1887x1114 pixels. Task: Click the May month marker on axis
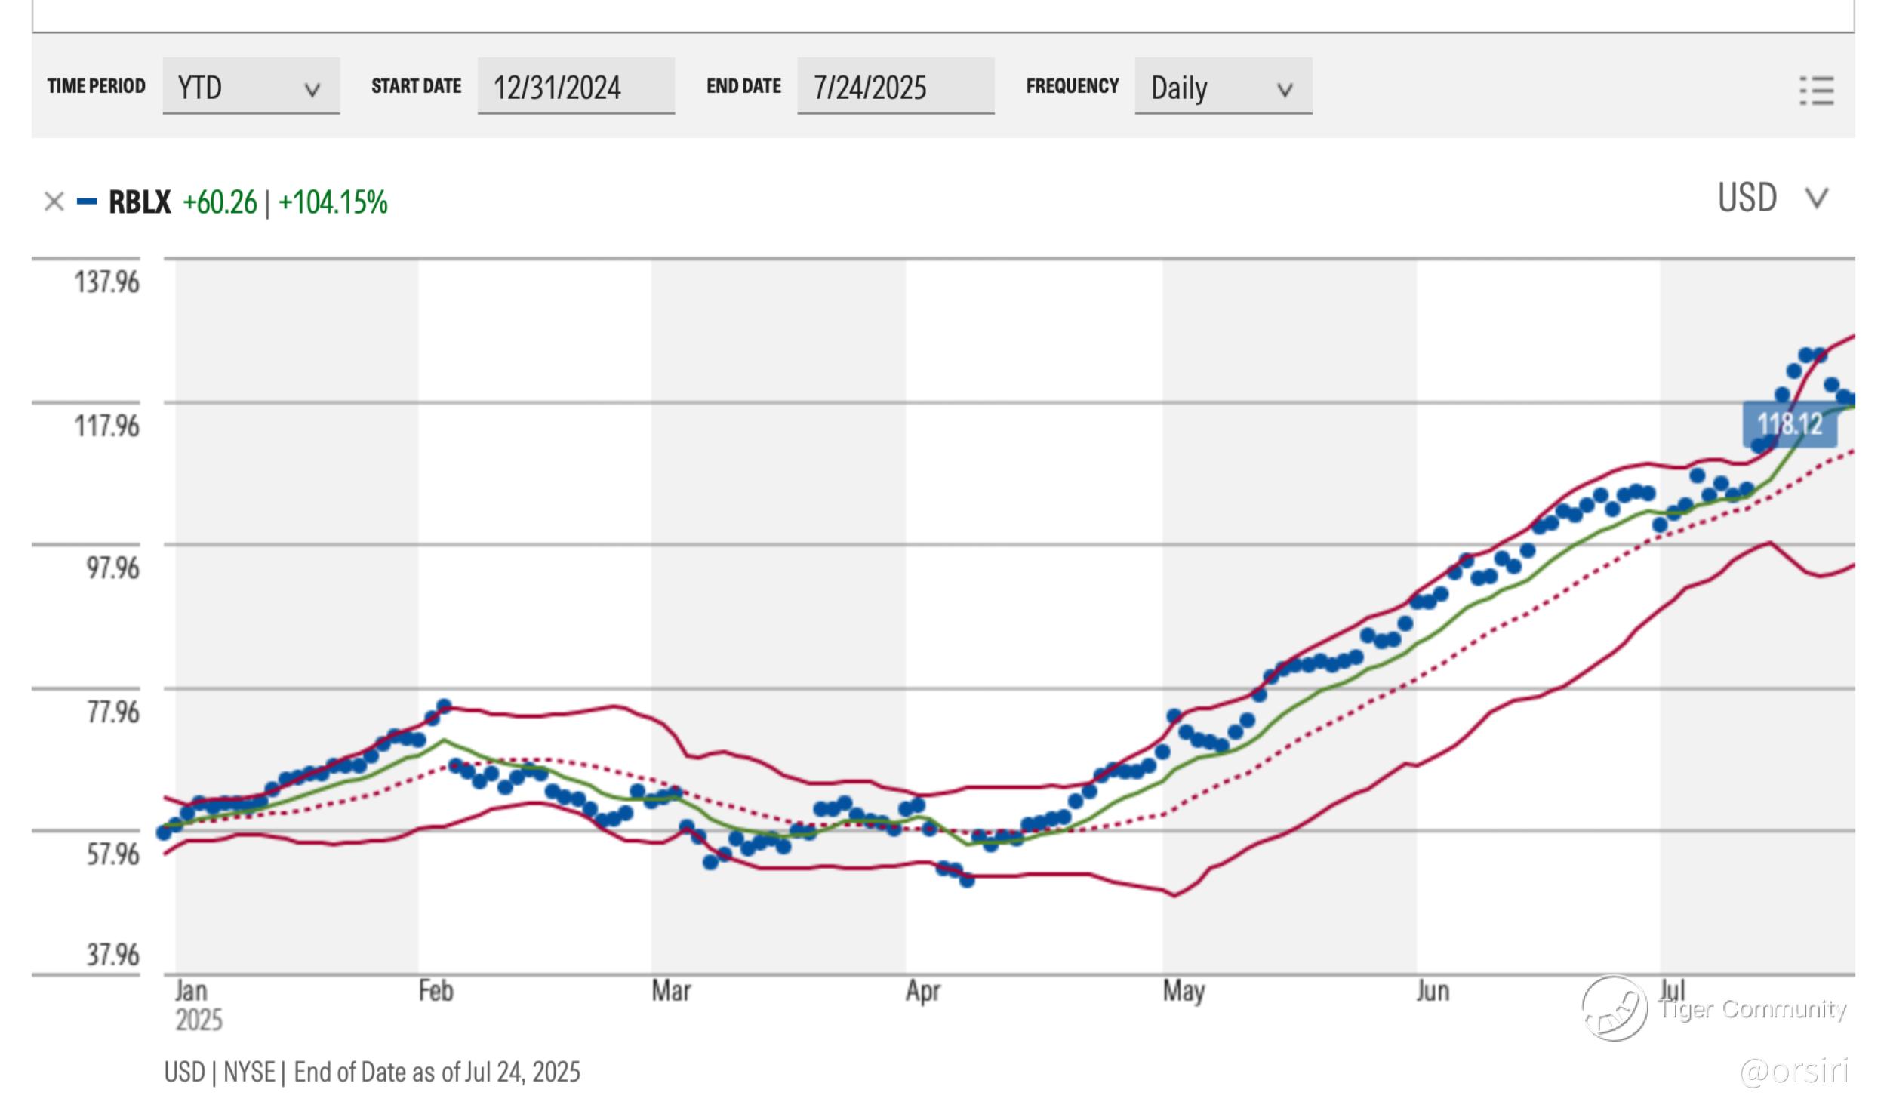coord(1183,991)
